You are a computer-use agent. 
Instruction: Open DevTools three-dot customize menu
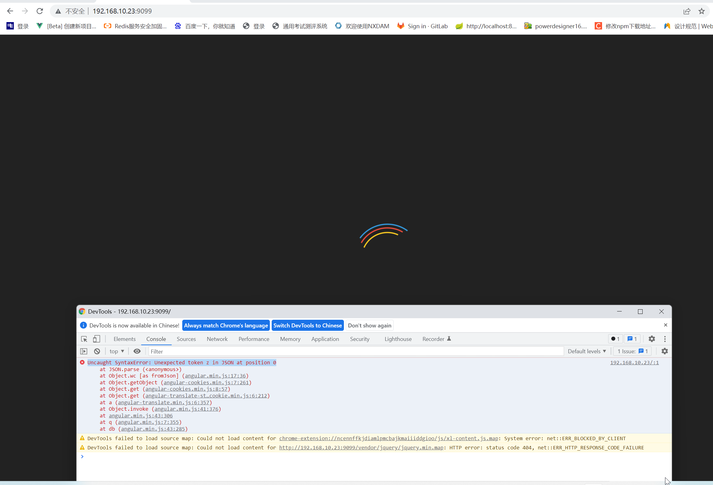665,339
